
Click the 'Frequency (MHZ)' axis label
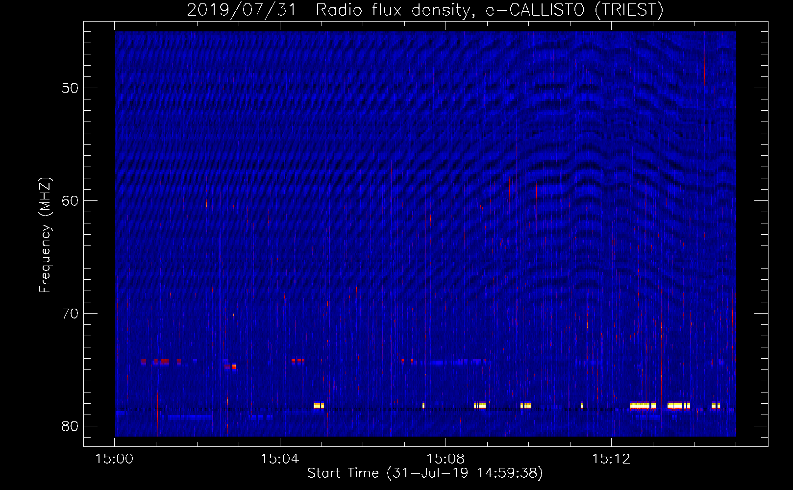tap(45, 235)
